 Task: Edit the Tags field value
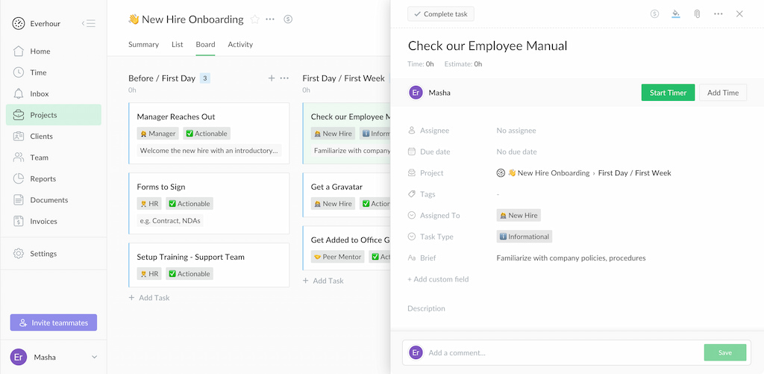tap(498, 194)
